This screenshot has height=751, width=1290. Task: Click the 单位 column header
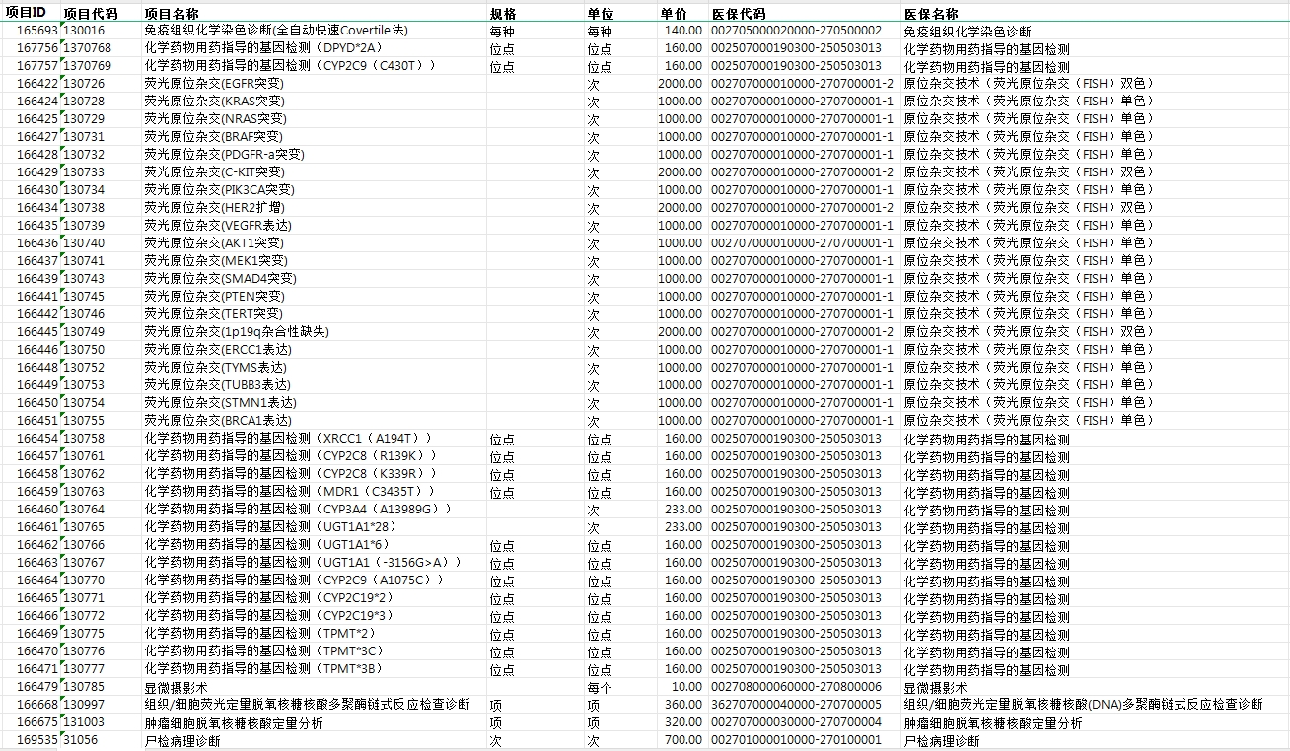[x=601, y=14]
